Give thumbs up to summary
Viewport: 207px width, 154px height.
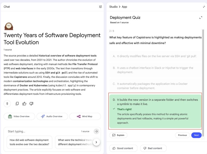24,104
